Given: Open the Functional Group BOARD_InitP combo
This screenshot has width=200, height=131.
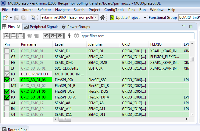Looking at the screenshot, I should [x=189, y=17].
